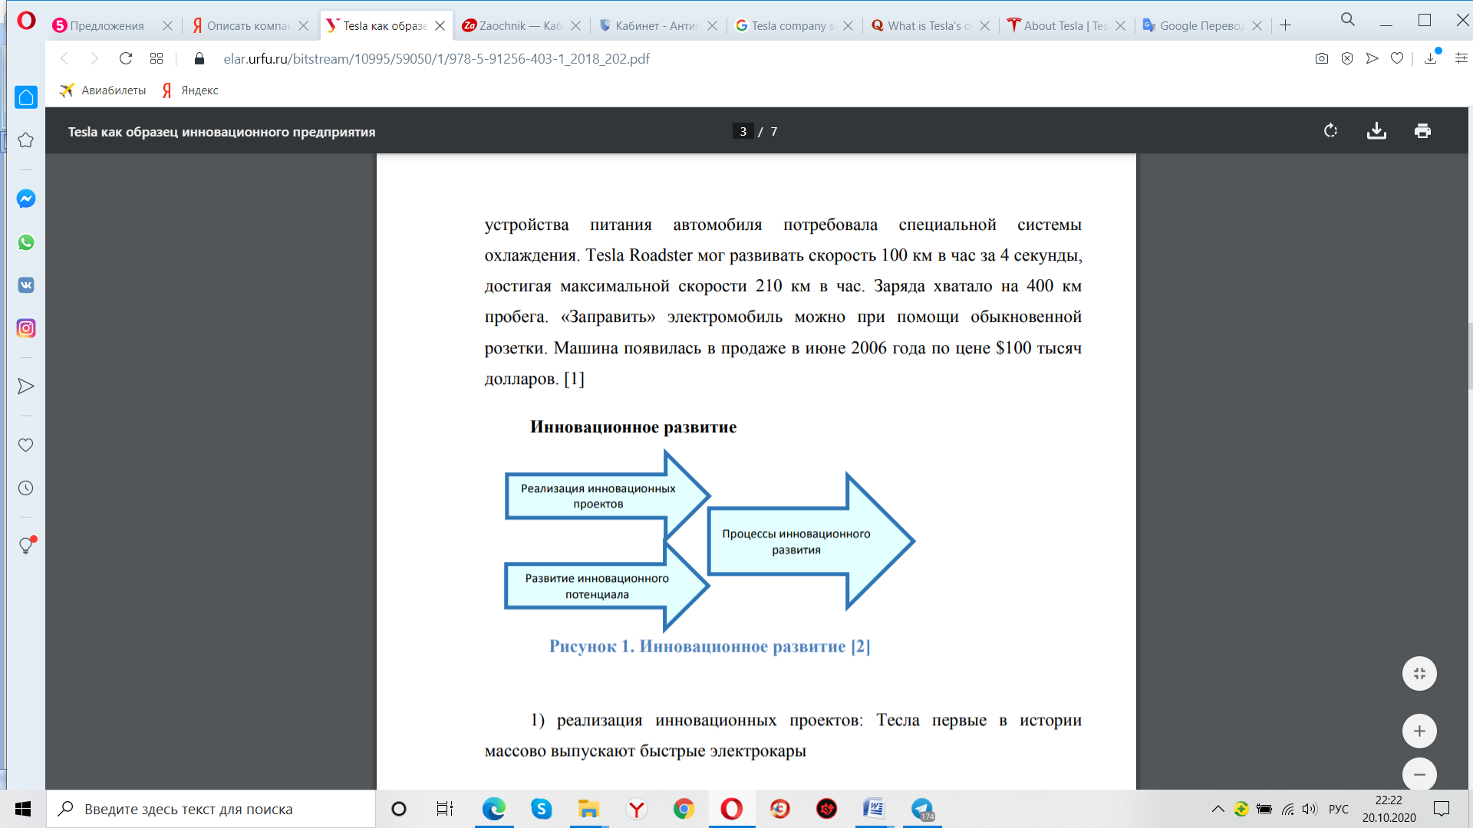Go back to the previous page
1473x828 pixels.
[x=65, y=58]
